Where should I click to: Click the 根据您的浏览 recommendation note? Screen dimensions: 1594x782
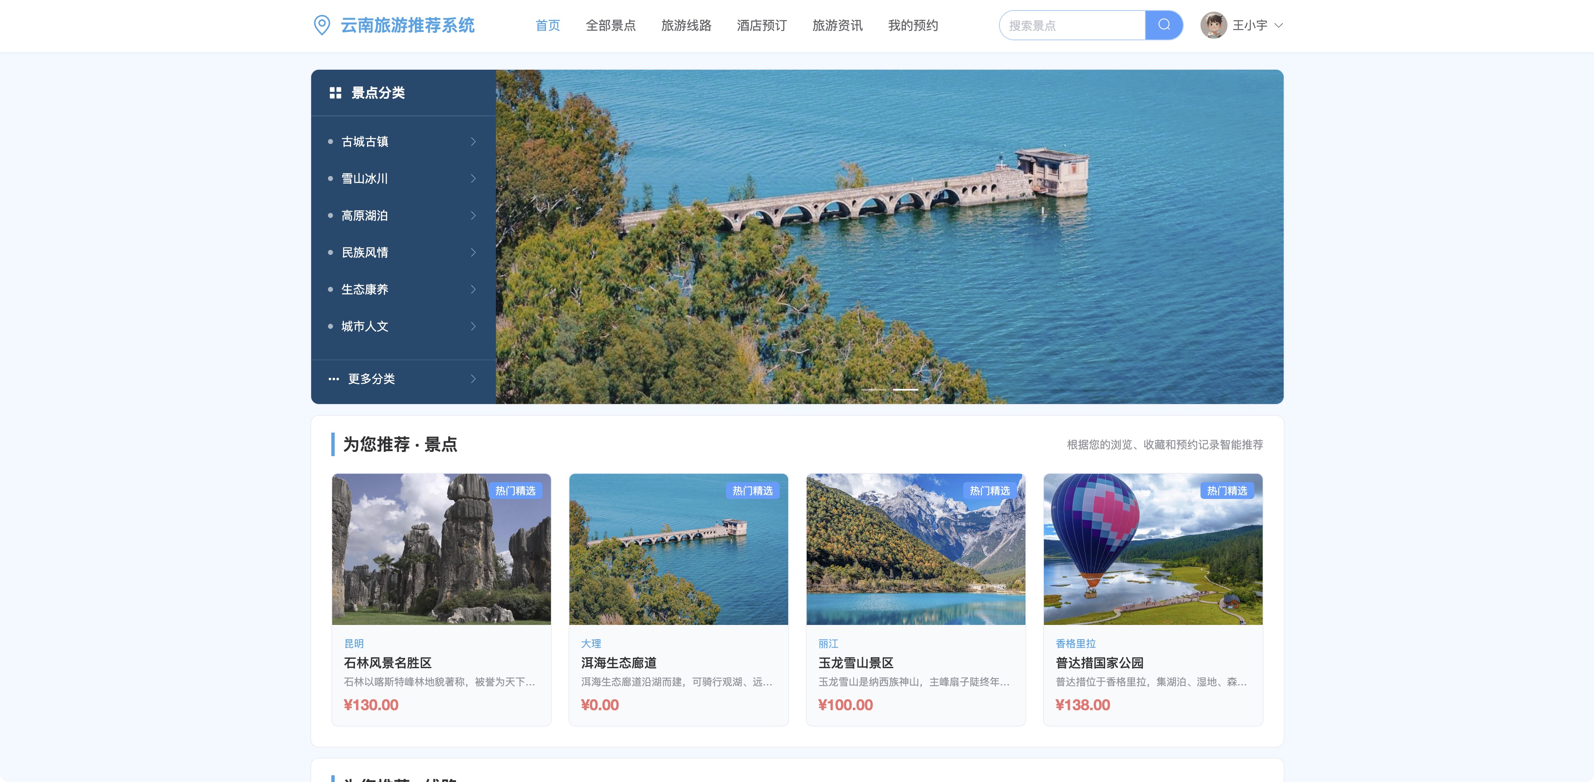click(x=1165, y=444)
